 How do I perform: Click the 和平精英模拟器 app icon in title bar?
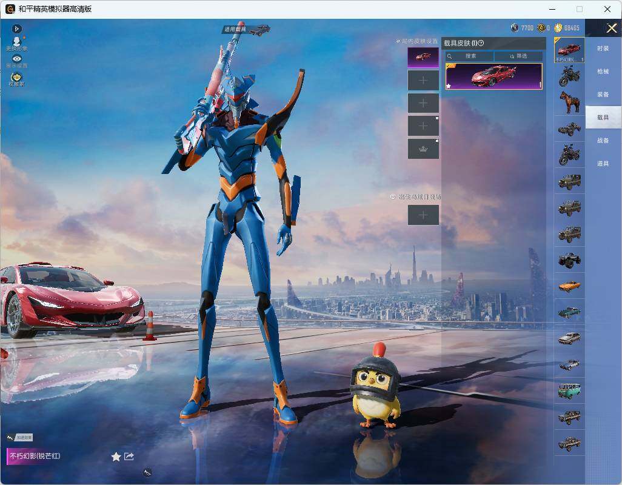[10, 8]
